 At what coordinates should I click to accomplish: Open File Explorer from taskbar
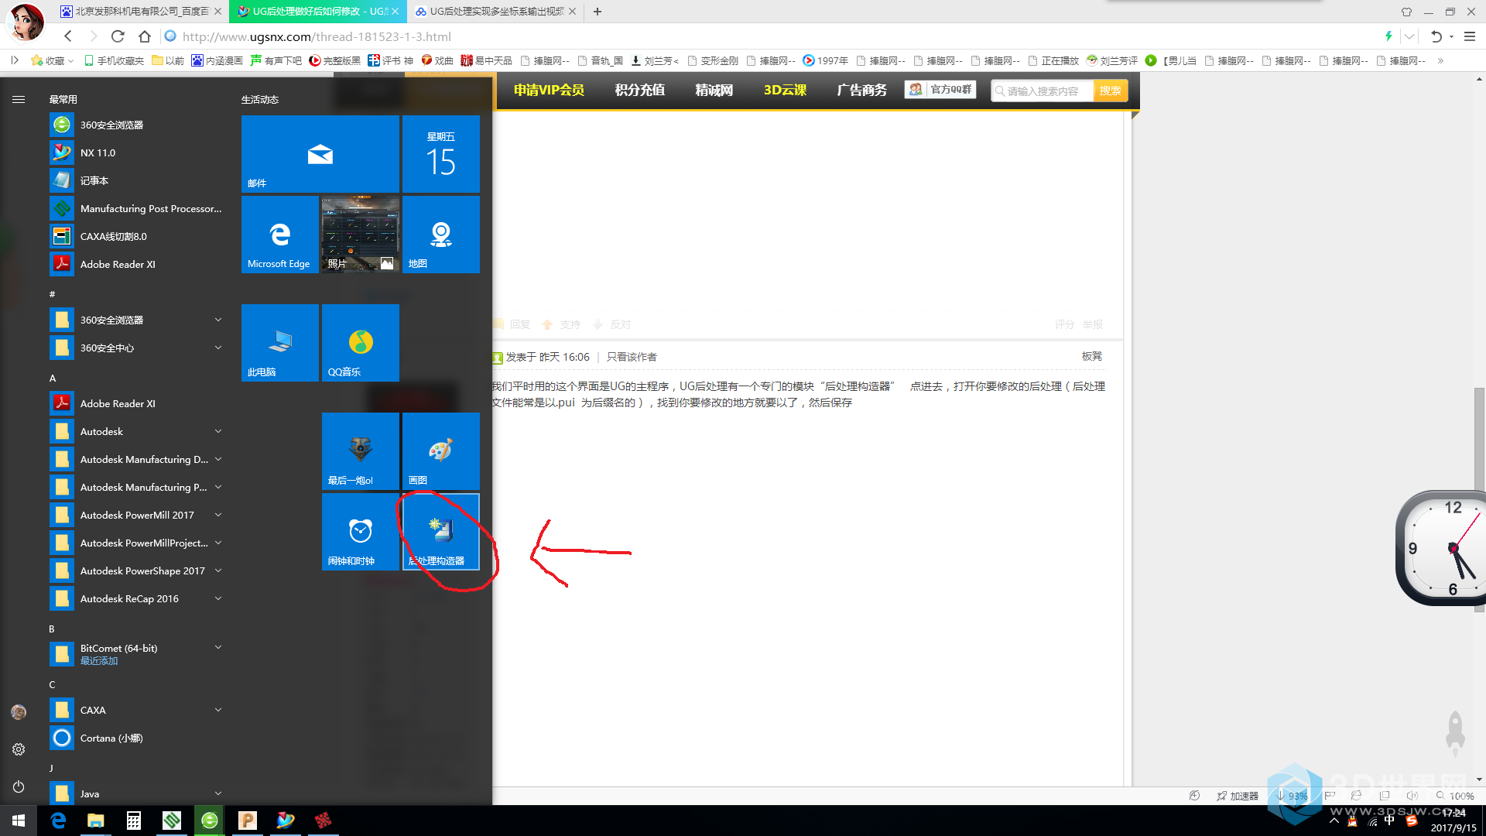(x=95, y=821)
